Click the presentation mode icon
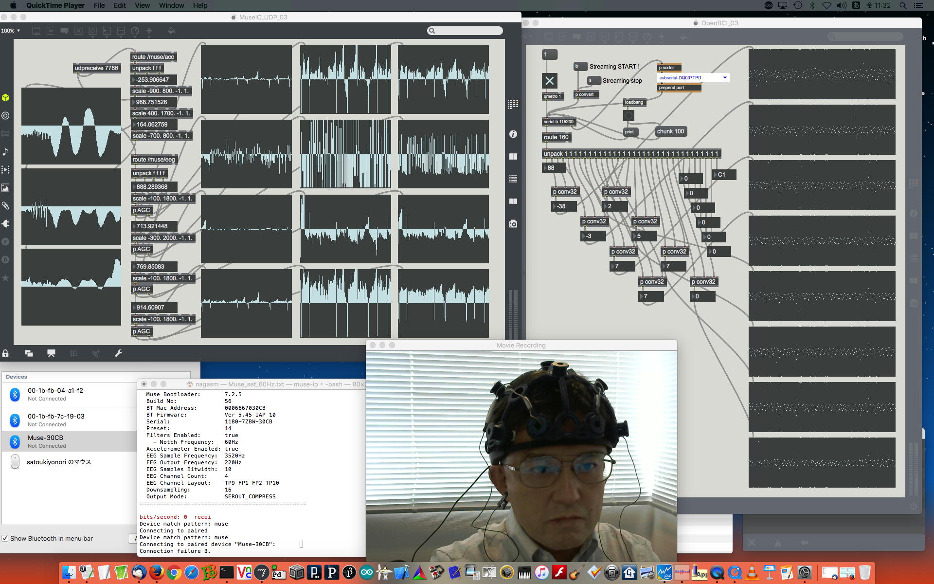This screenshot has height=584, width=934. click(51, 353)
